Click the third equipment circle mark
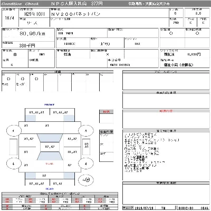This screenshot has width=211, height=211. tap(36, 79)
